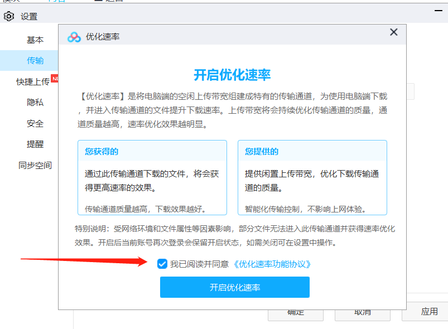Minimize the settings window

coord(439,11)
